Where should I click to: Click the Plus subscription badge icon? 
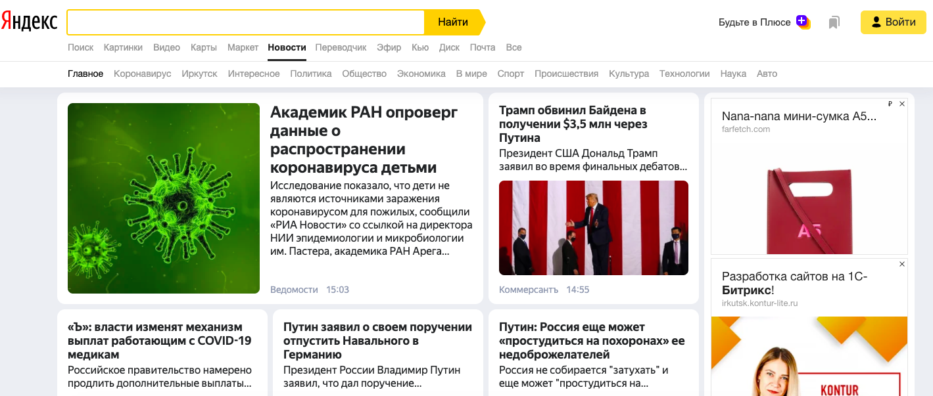pos(803,22)
